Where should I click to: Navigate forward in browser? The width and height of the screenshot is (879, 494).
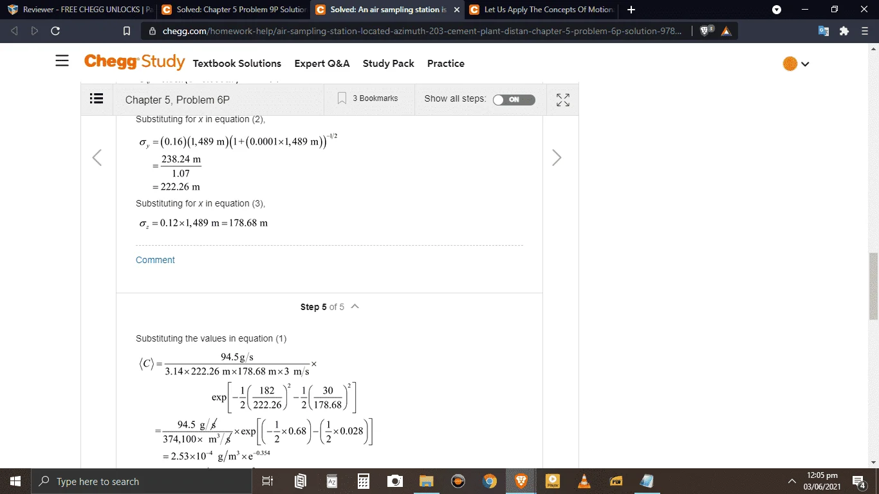(35, 31)
